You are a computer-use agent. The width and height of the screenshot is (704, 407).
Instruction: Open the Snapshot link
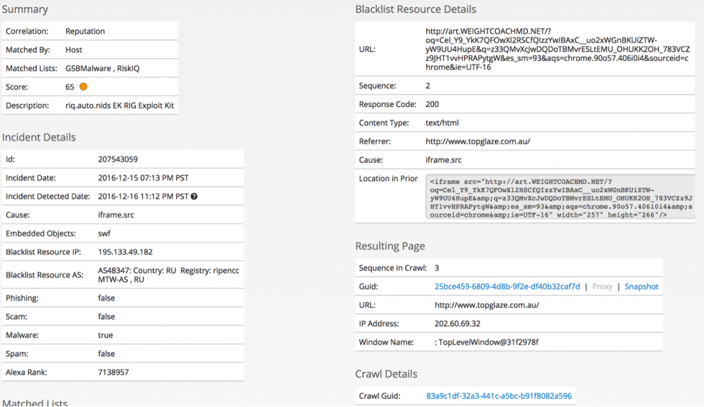click(641, 286)
